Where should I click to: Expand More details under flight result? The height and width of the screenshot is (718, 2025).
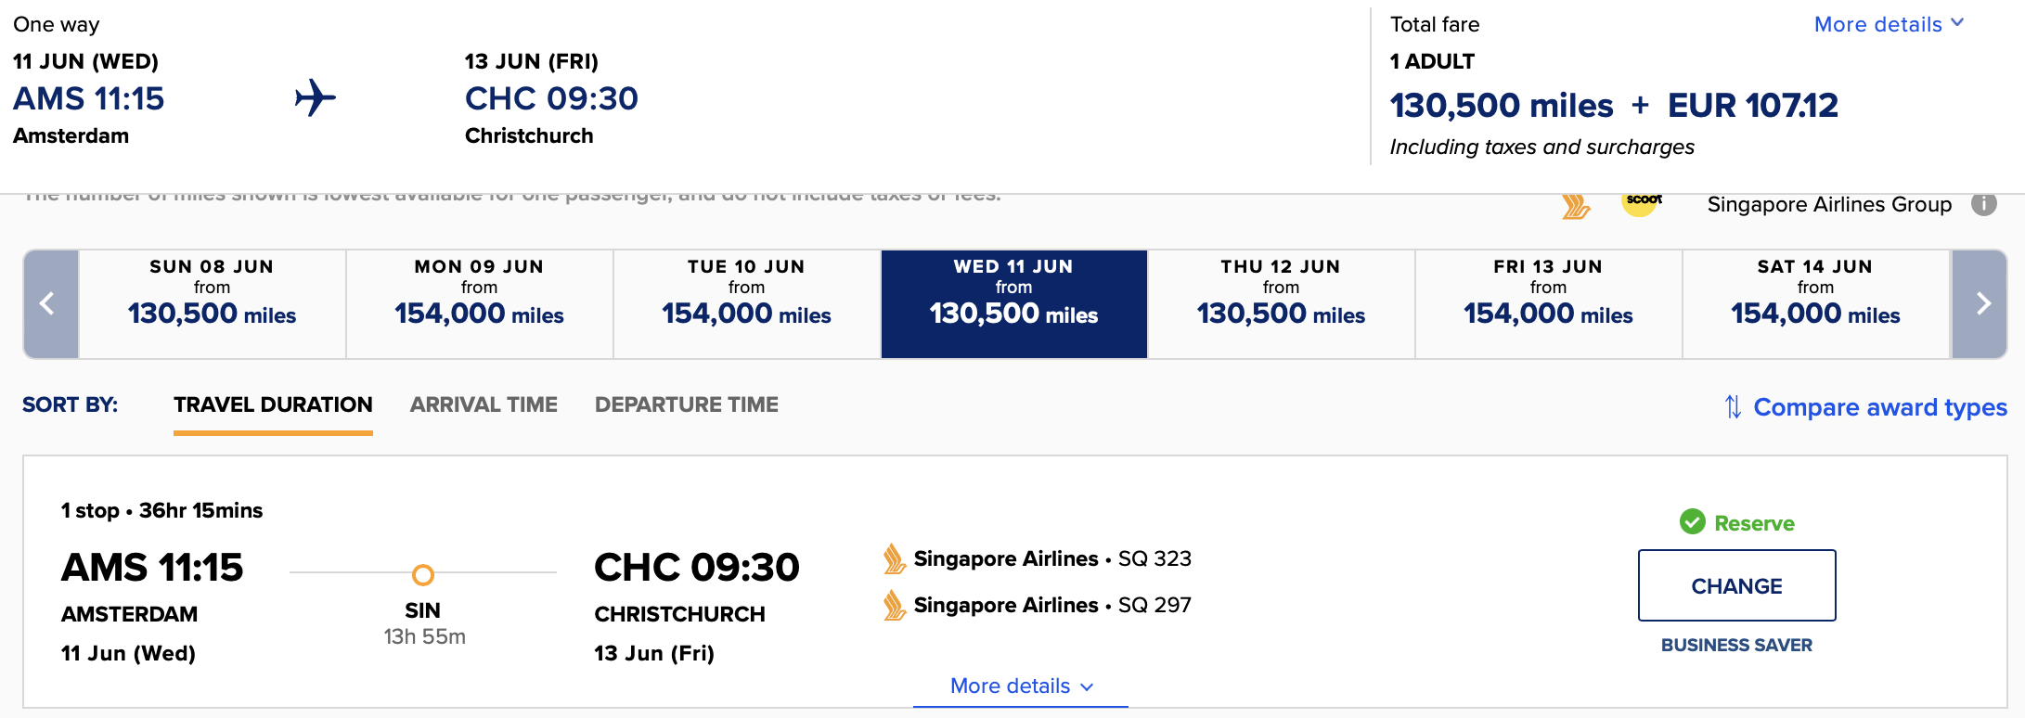point(1021,686)
